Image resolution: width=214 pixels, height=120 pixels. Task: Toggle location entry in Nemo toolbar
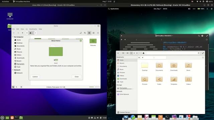pyautogui.click(x=81, y=33)
